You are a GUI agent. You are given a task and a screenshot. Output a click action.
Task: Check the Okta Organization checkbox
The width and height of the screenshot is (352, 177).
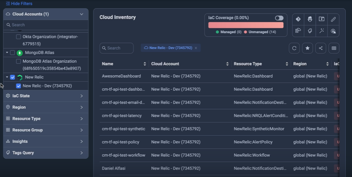coord(18,37)
